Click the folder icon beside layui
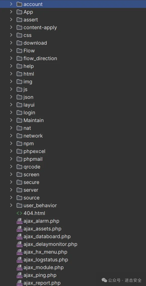Viewport: 146px width, 286px height. click(19, 105)
